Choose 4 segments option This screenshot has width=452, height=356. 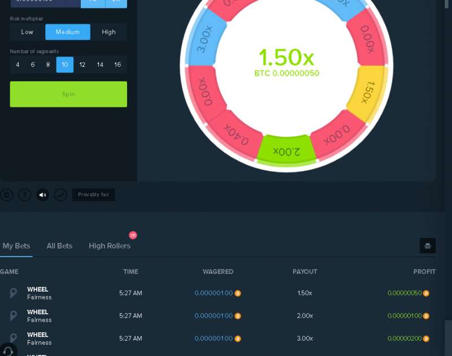(x=18, y=64)
